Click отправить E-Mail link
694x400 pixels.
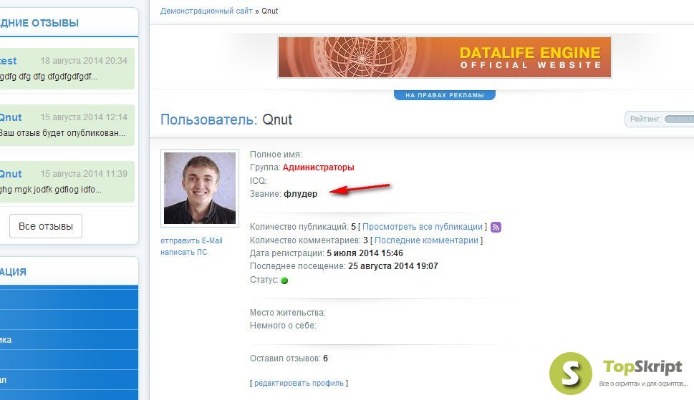click(191, 241)
